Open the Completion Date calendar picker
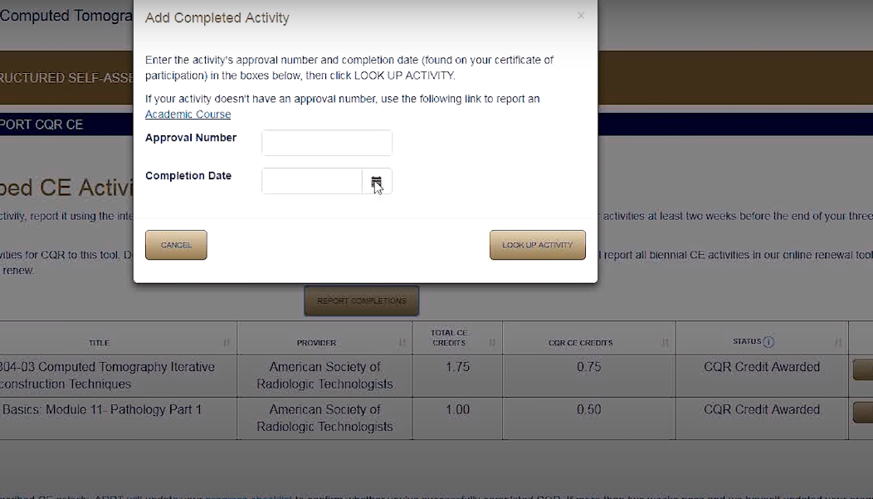The width and height of the screenshot is (873, 499). [x=378, y=181]
